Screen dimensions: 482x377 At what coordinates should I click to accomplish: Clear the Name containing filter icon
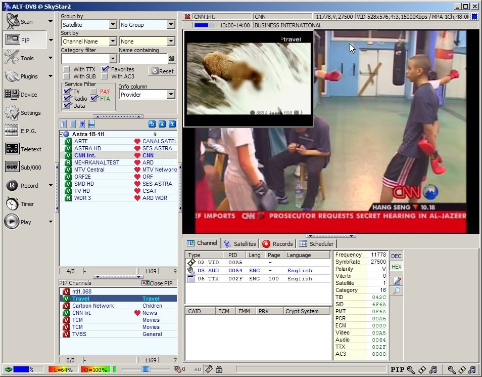pos(172,58)
